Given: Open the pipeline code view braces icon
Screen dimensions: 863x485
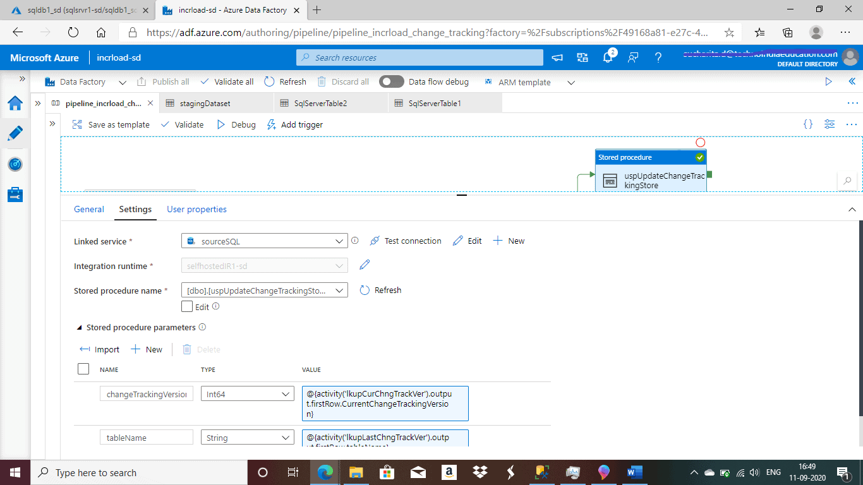Looking at the screenshot, I should [808, 124].
